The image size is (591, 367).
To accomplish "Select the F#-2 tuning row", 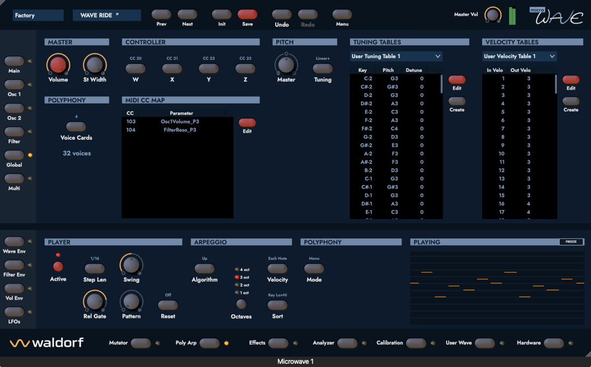I will point(395,129).
